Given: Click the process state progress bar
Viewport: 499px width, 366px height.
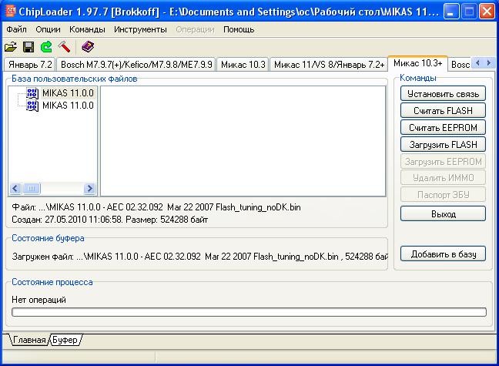Looking at the screenshot, I should (249, 312).
